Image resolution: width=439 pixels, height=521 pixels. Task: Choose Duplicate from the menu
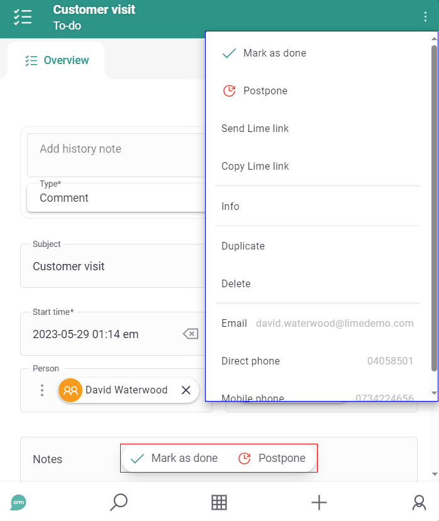[243, 246]
